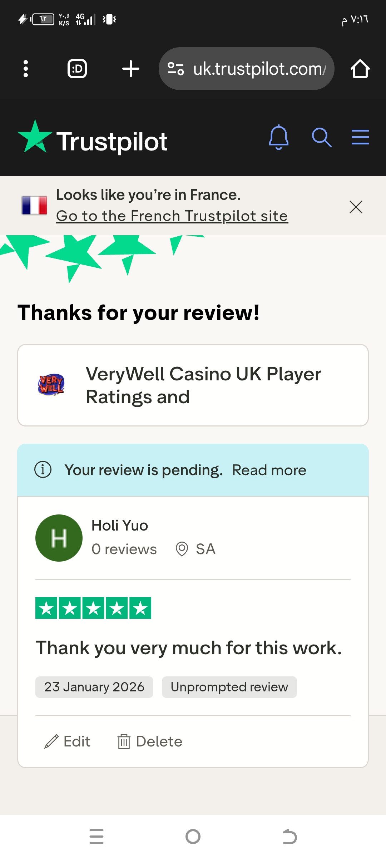Screen dimensions: 386x858
Task: Edit the submitted review
Action: tap(67, 741)
